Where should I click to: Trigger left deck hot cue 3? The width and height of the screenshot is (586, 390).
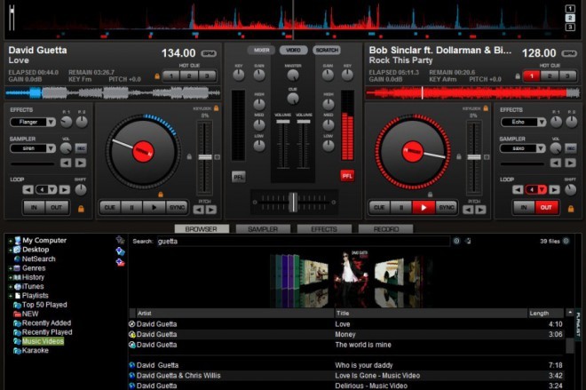(x=207, y=76)
